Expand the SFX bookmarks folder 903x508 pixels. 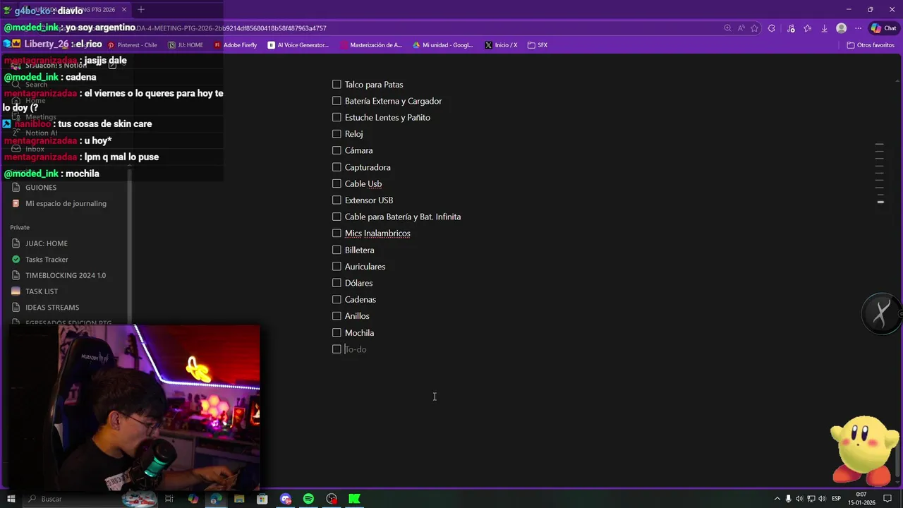[x=538, y=44]
